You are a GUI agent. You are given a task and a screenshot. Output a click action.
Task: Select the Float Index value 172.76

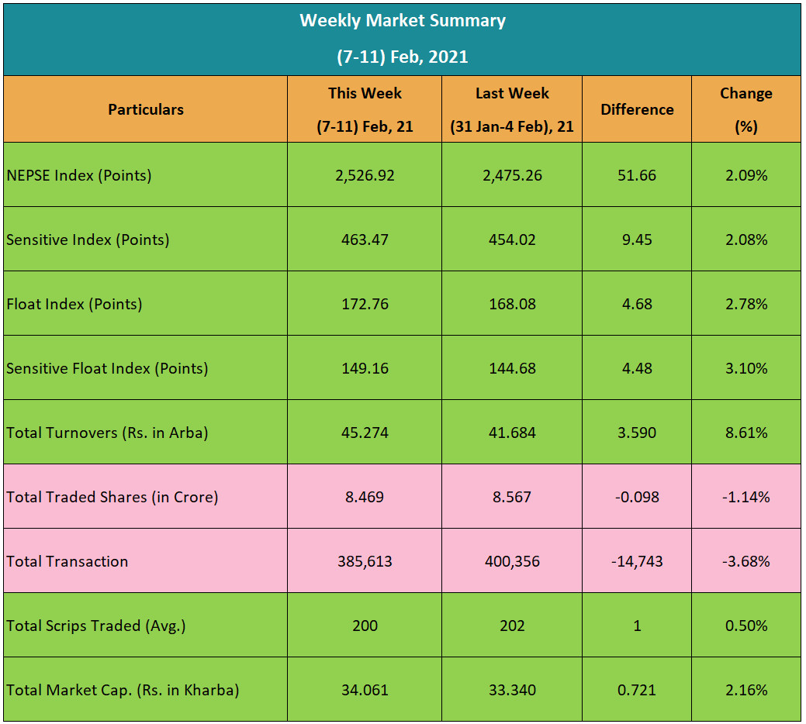pyautogui.click(x=365, y=304)
